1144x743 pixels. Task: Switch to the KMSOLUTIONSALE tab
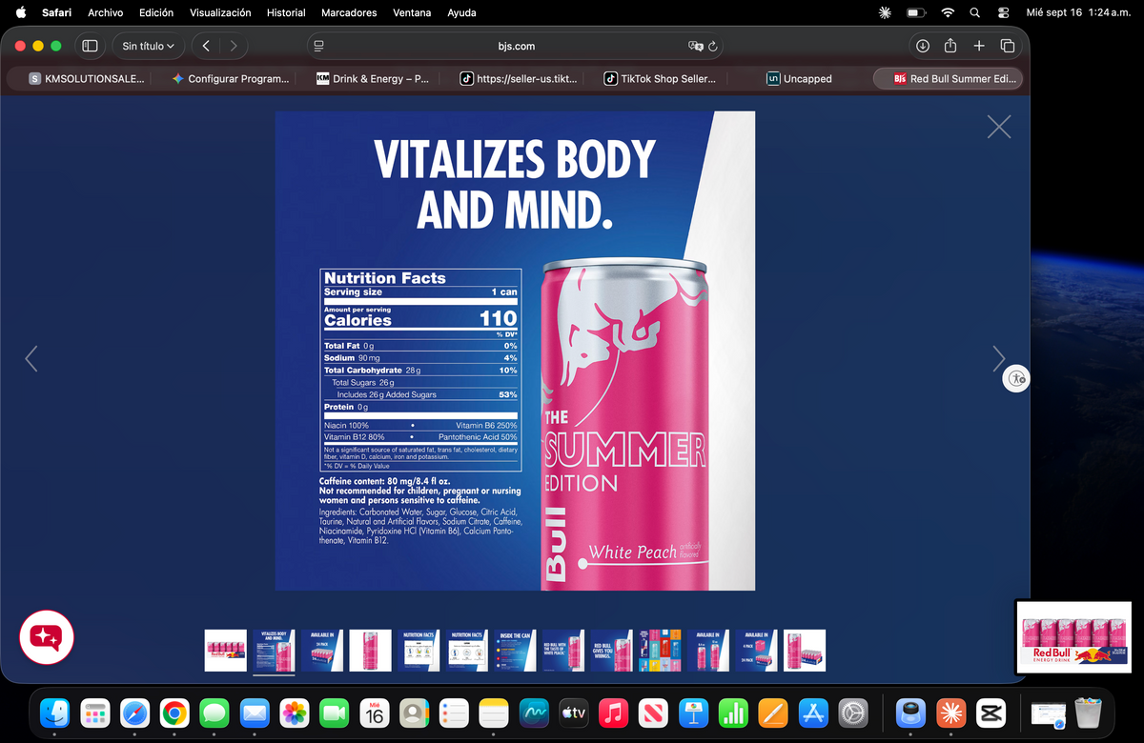[87, 79]
